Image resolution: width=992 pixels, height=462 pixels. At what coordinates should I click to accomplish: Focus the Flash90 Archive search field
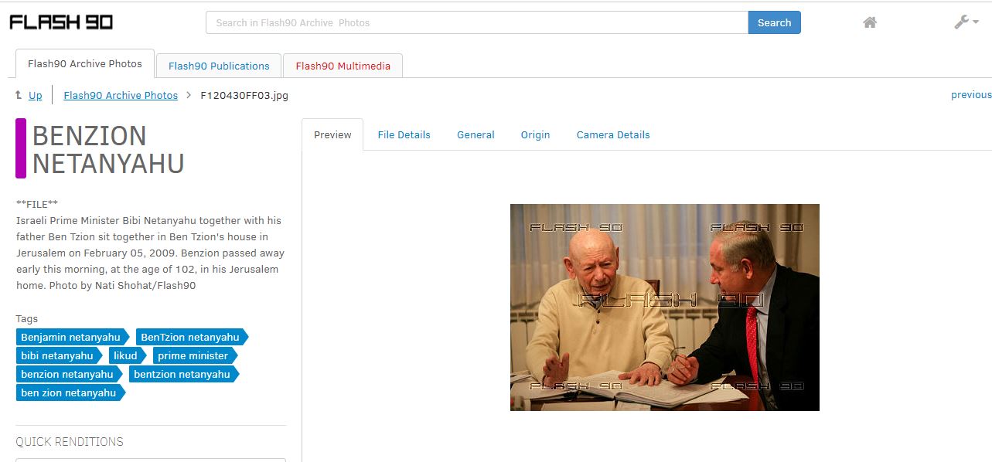click(x=477, y=22)
